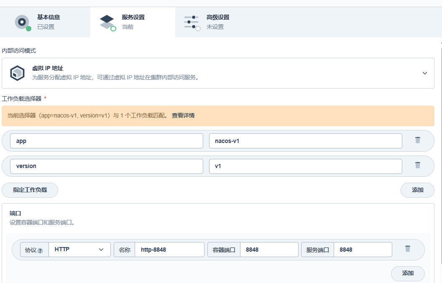Open the HTTP protocol dropdown
This screenshot has height=283, width=442.
[79, 250]
